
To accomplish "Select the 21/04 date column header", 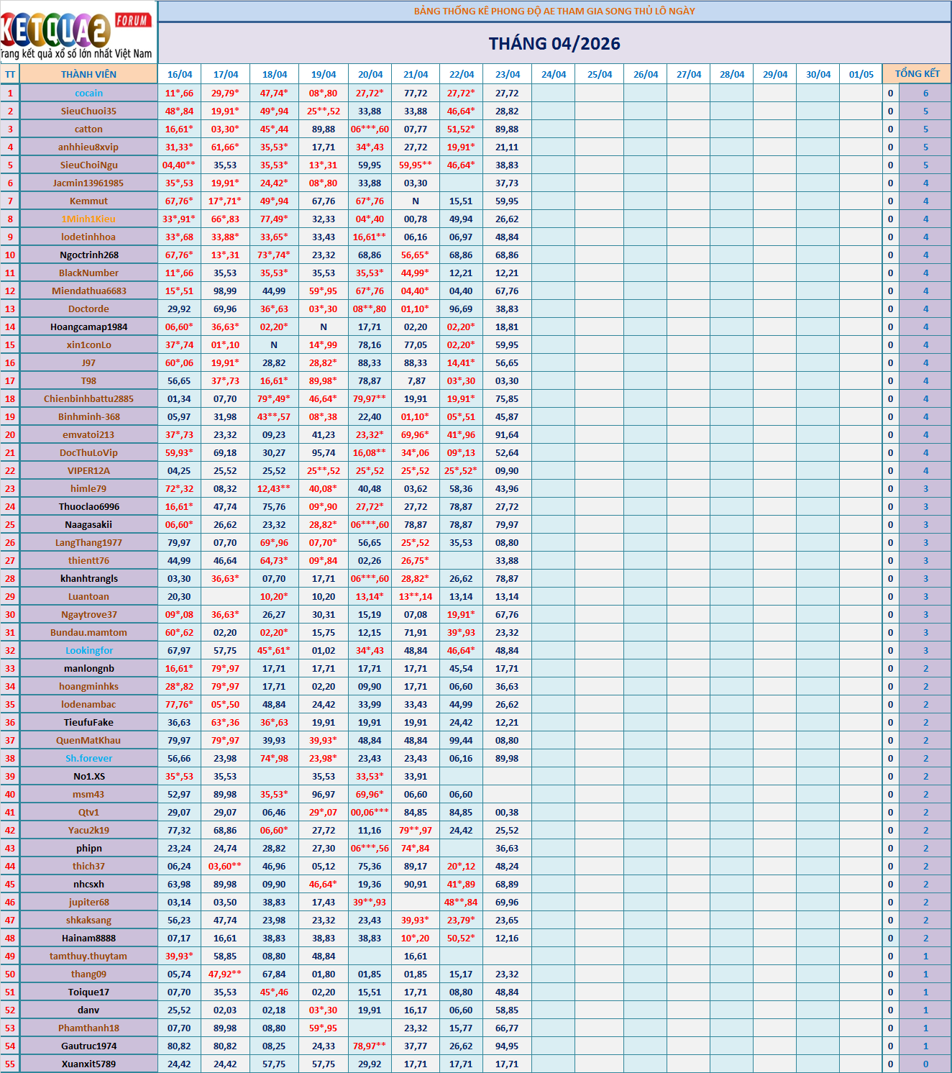I will pyautogui.click(x=416, y=74).
